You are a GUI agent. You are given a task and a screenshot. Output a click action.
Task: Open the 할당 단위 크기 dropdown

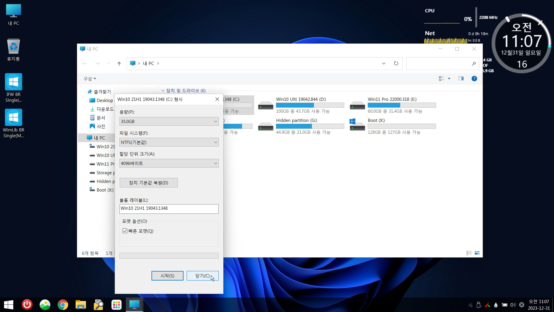coord(169,163)
